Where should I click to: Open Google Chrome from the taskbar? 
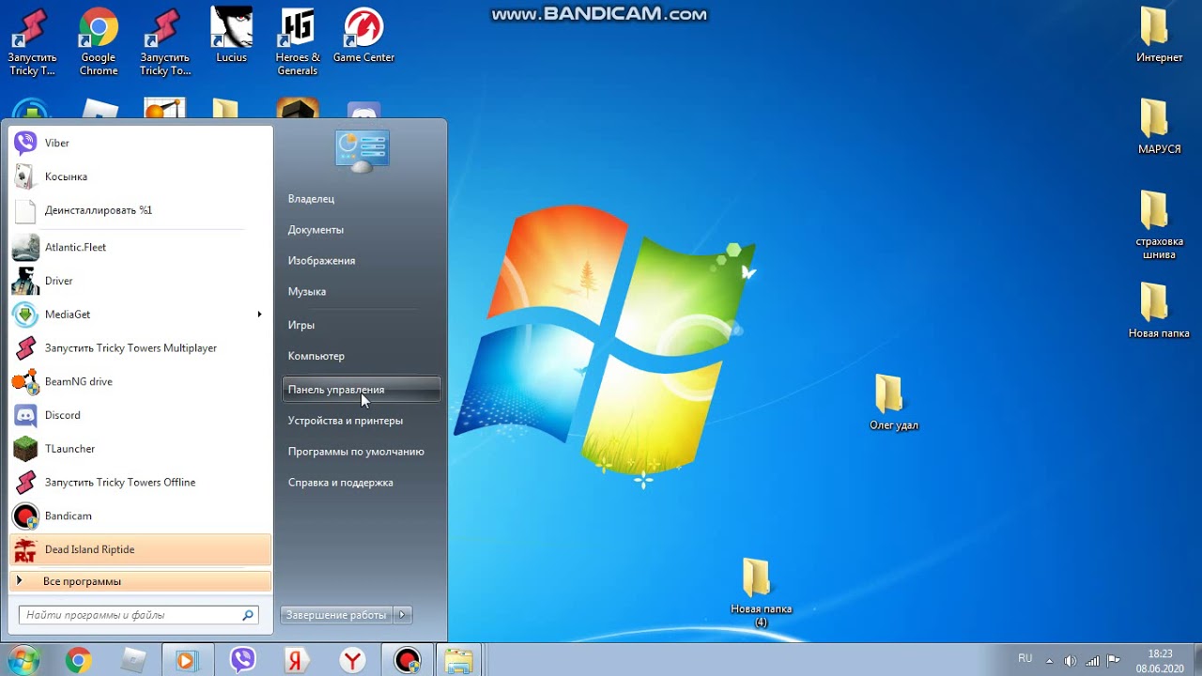(x=79, y=661)
